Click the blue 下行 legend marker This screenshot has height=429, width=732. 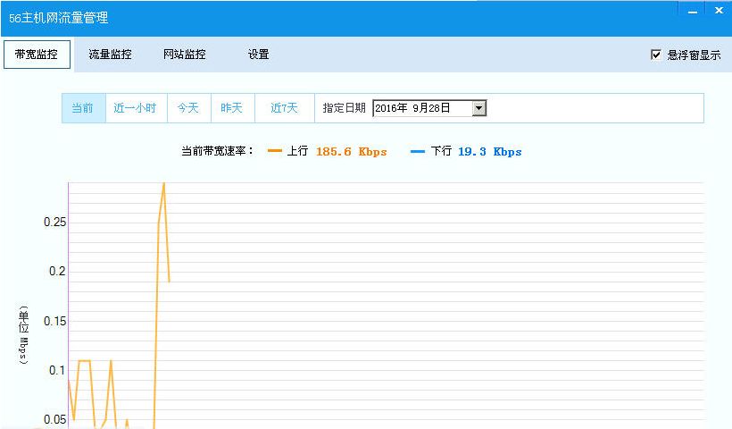(x=418, y=151)
